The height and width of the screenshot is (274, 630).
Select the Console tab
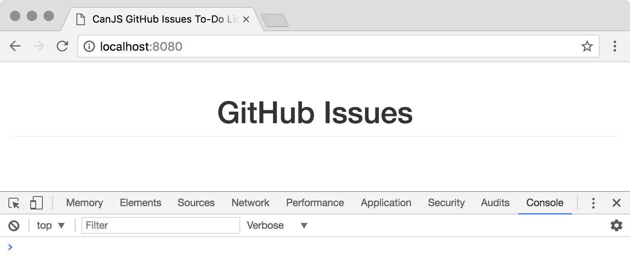(x=545, y=203)
